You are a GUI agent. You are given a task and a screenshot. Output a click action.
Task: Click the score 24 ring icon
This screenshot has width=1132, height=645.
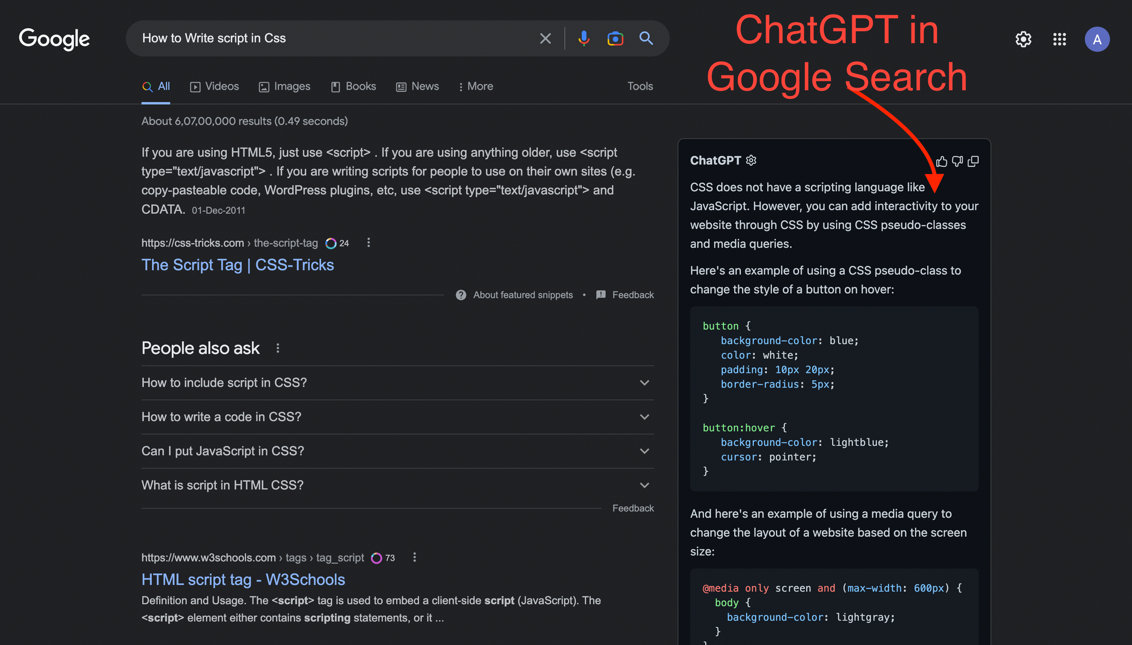point(331,243)
